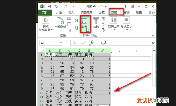Select row 5 header
Image resolution: width=176 pixels, height=106 pixels.
click(42, 72)
